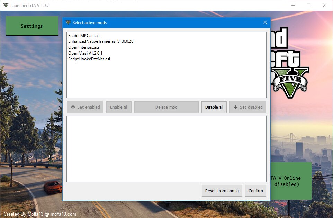The width and height of the screenshot is (333, 218).
Task: Click the dialog's GTA V title icon
Action: coord(68,23)
